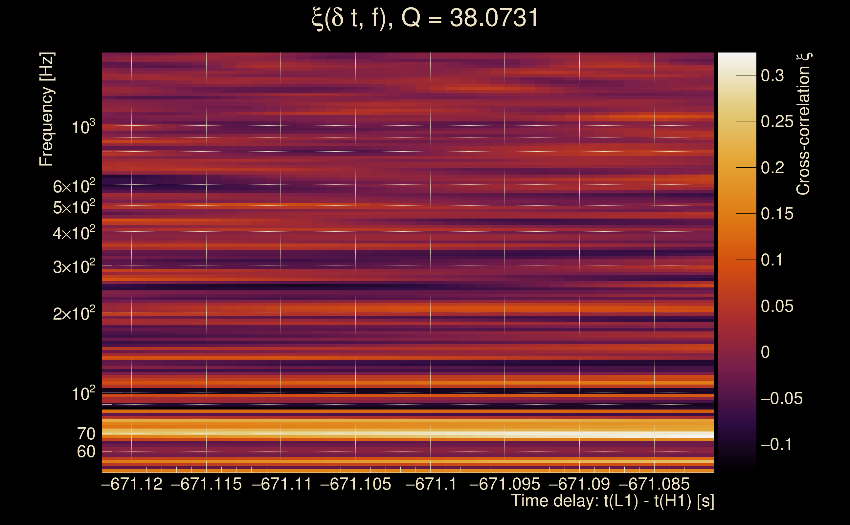Click the 'Frequency [Hz]' y-axis label

(x=46, y=109)
